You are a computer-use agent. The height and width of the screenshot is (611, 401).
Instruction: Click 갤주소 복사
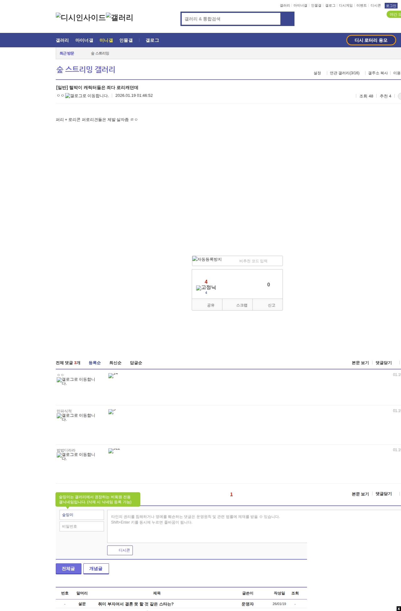point(378,73)
